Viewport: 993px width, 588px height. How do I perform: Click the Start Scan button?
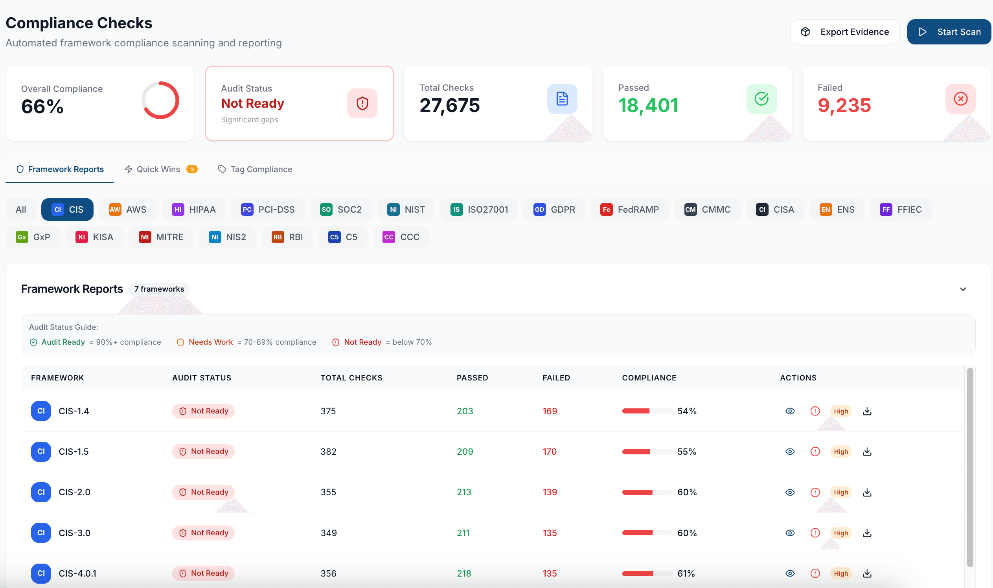point(949,32)
